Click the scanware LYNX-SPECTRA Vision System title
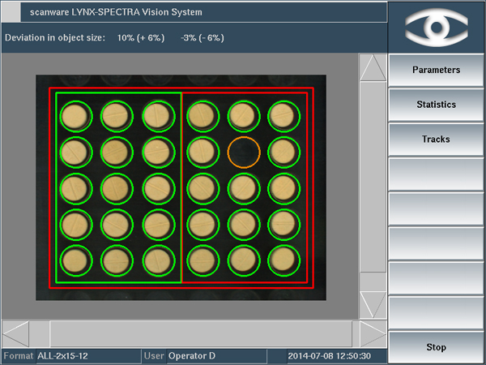This screenshot has width=486, height=365. [116, 12]
